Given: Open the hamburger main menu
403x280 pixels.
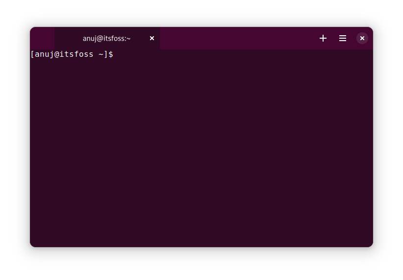Looking at the screenshot, I should click(343, 38).
